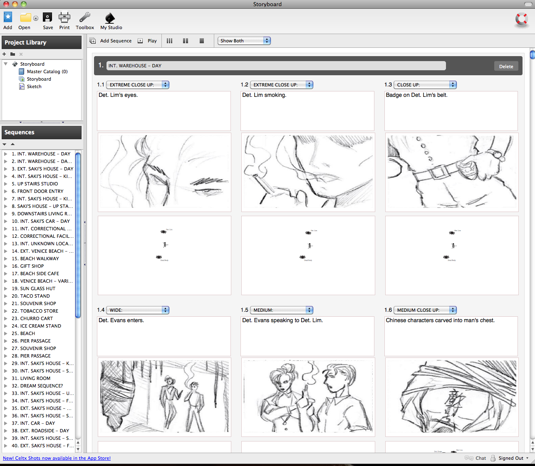The image size is (535, 466).
Task: Select Master Catalog in Project Library
Action: (x=47, y=72)
